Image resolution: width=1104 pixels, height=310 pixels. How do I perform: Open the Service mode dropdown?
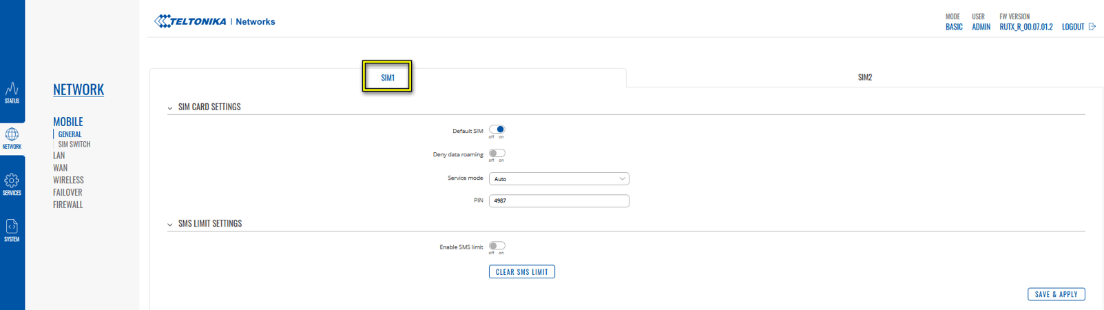[x=559, y=179]
